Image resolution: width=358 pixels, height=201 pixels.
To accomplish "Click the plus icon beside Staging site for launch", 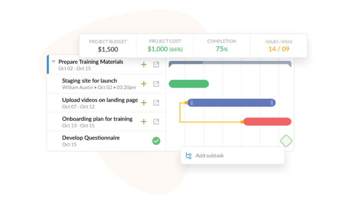I will [144, 84].
